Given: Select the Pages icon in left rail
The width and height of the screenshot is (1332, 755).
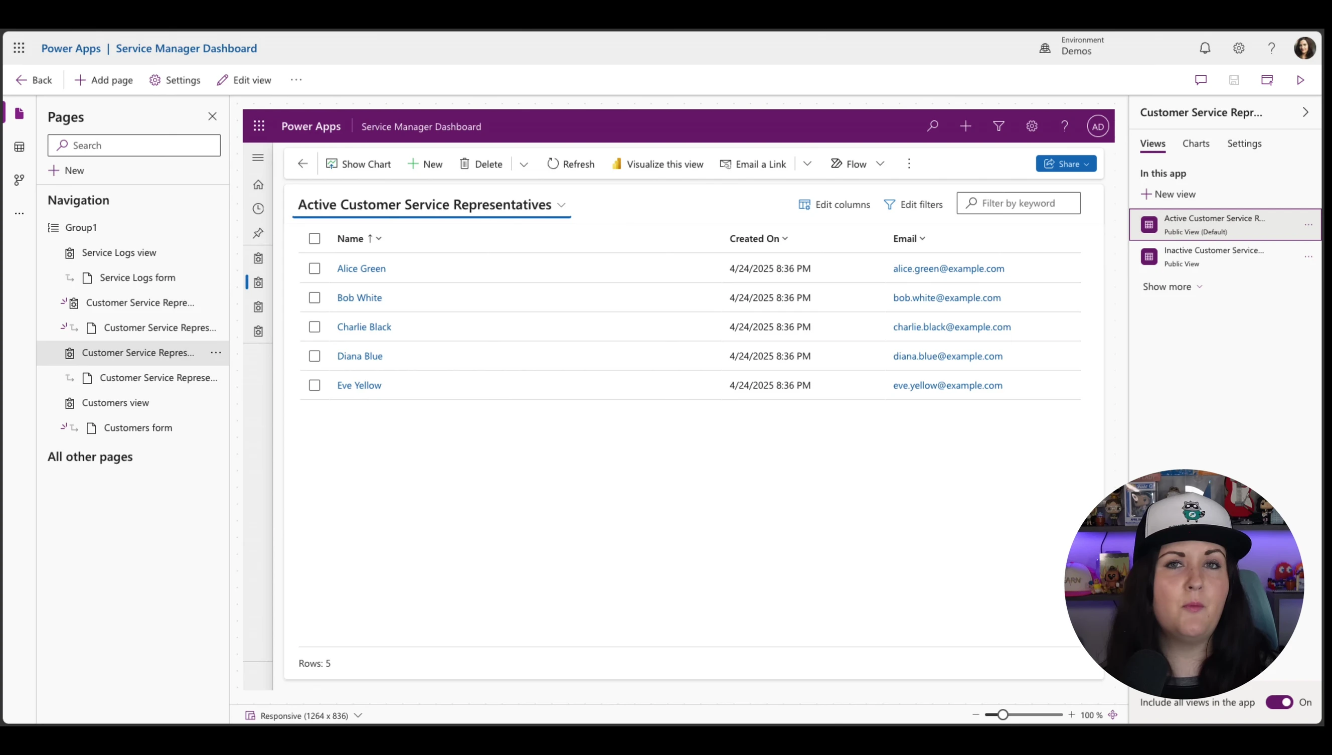Looking at the screenshot, I should pyautogui.click(x=19, y=113).
